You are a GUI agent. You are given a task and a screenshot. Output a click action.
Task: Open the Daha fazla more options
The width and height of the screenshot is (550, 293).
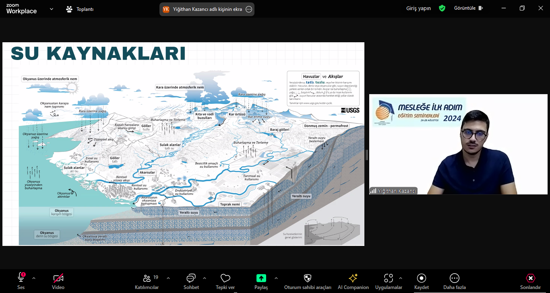click(455, 278)
